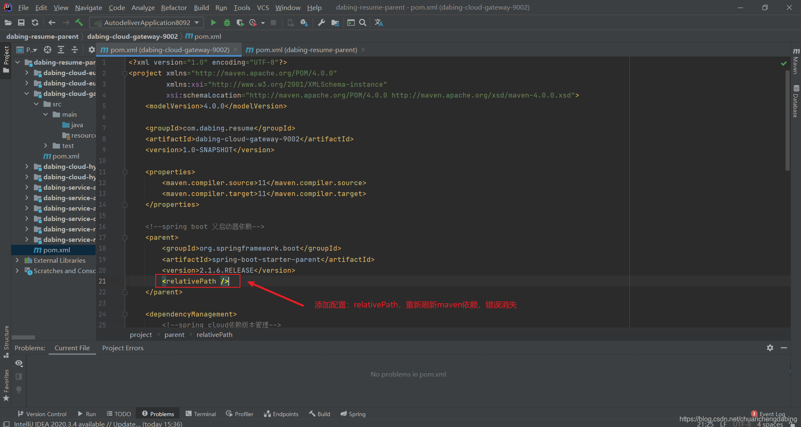
Task: Toggle the Project tool window stripe
Action: (6, 59)
